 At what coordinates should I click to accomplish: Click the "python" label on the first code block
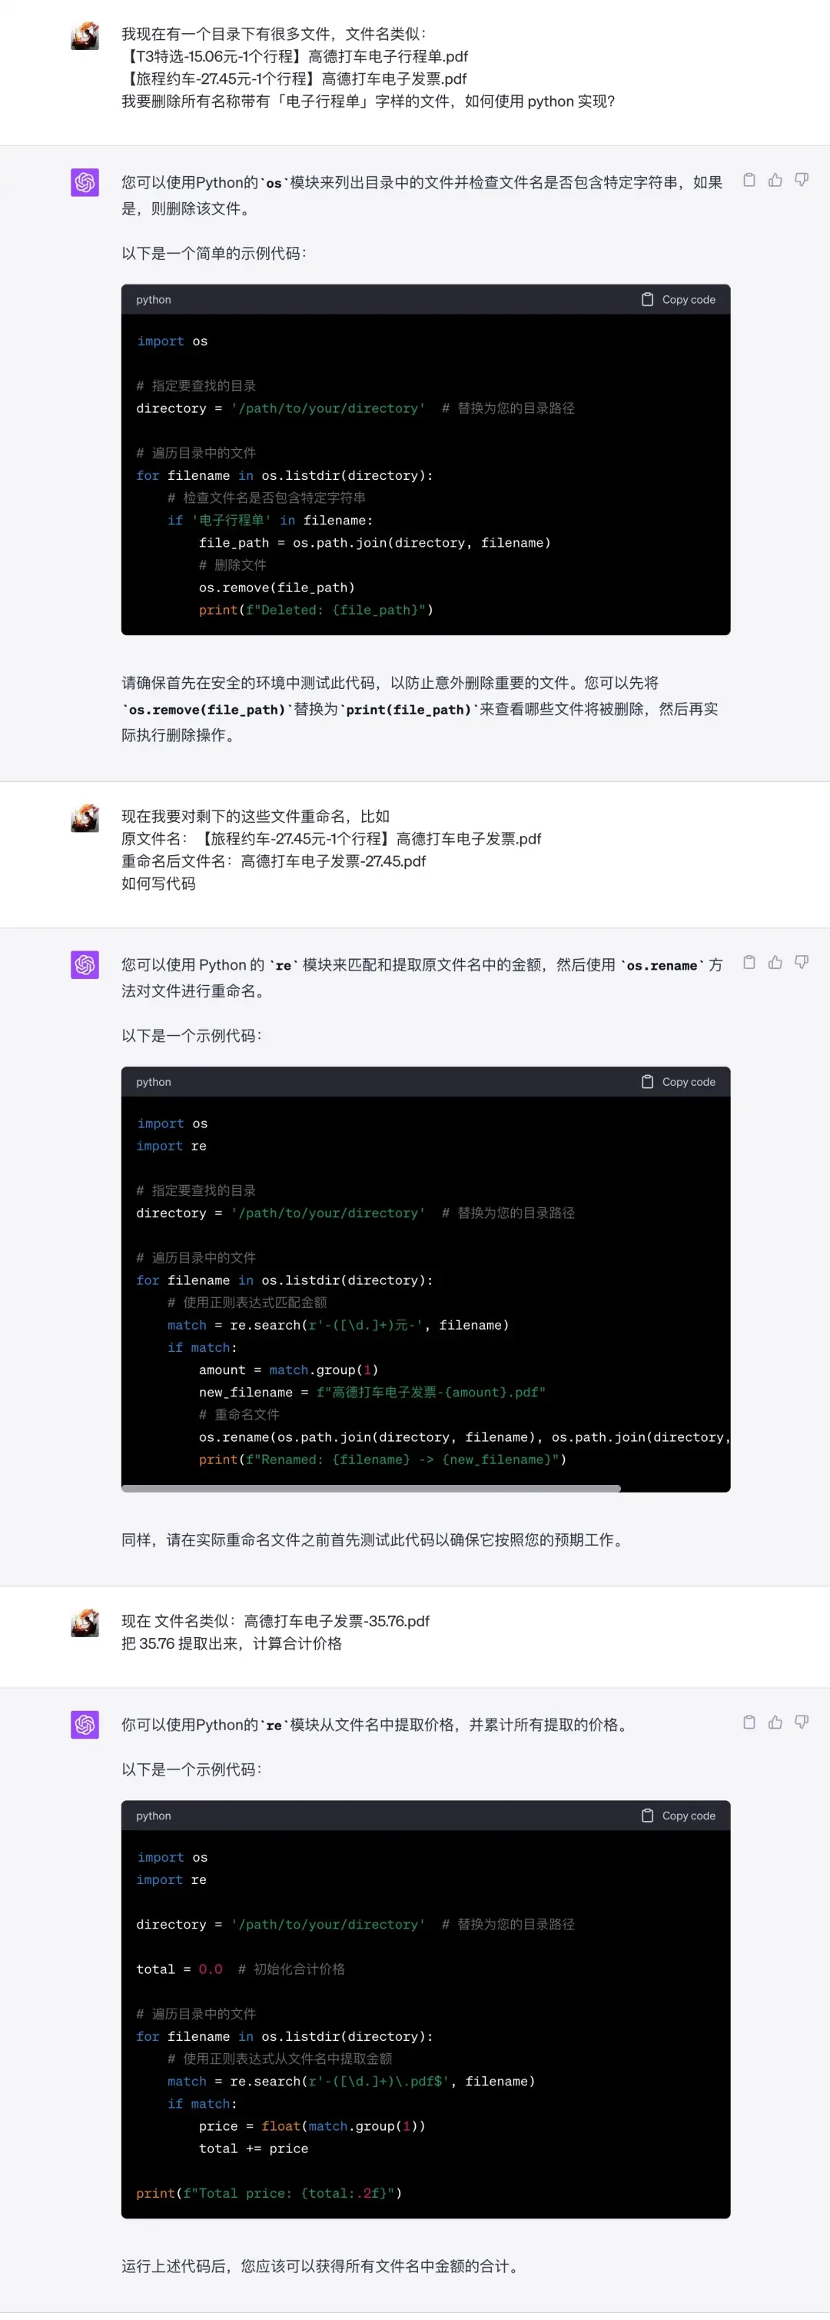[153, 300]
